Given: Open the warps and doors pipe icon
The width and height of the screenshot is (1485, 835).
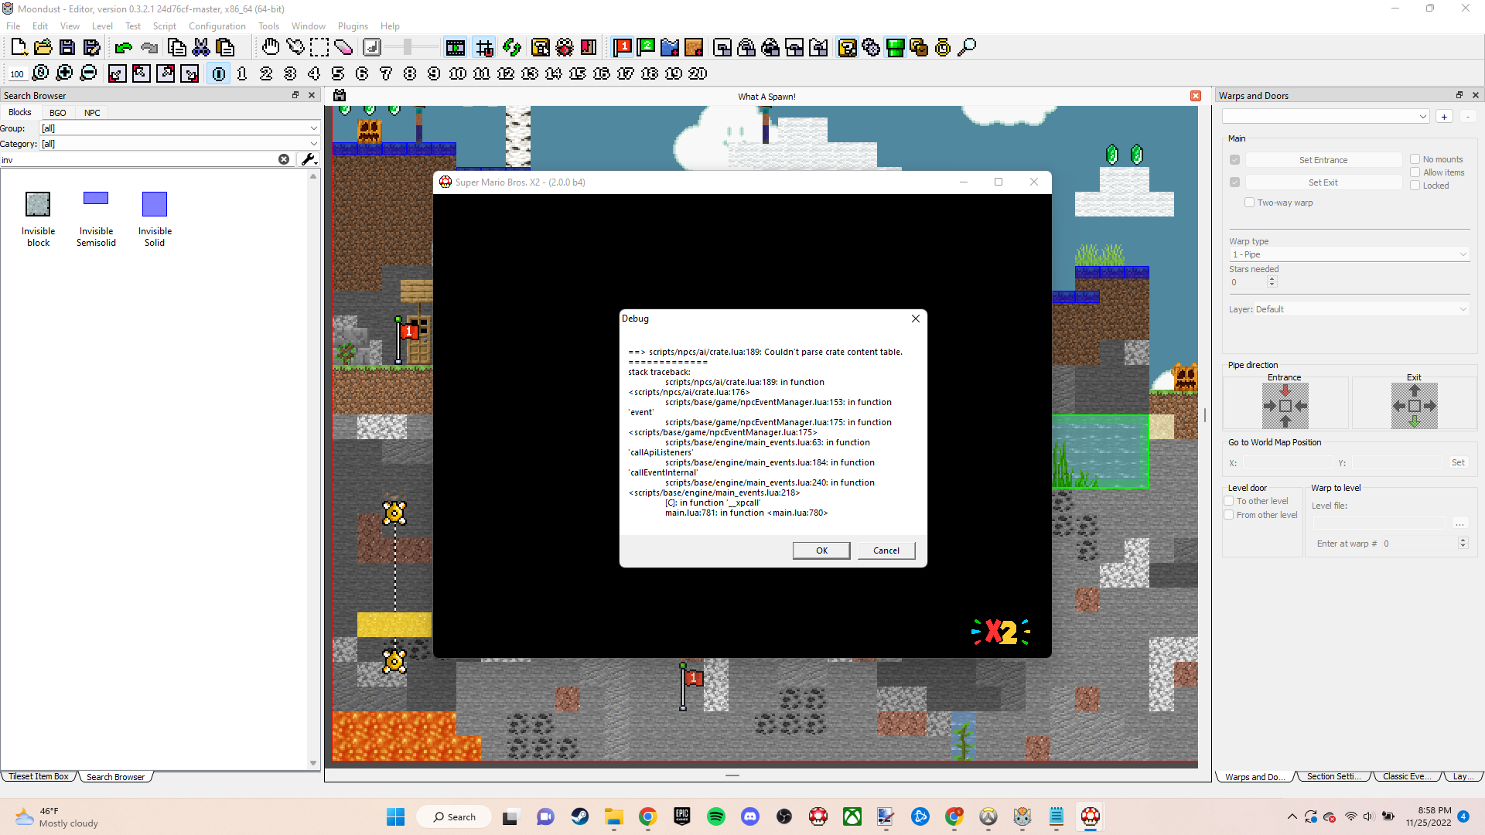Looking at the screenshot, I should click(x=895, y=48).
